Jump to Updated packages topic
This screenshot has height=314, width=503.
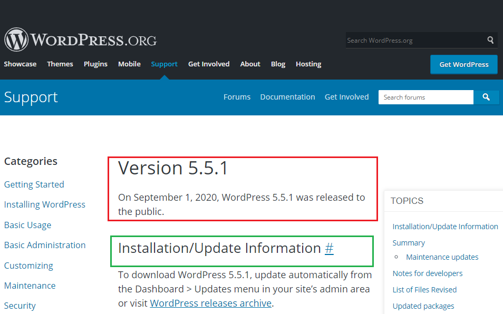423,306
